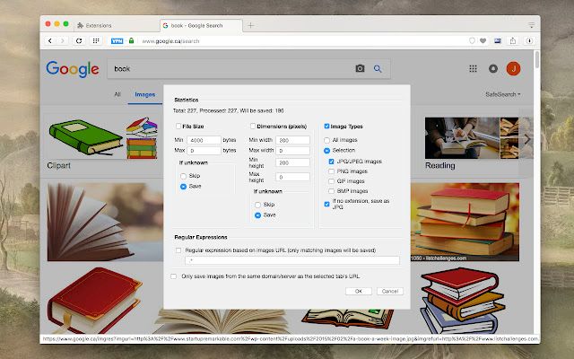Open the red hardcover book thumbnail
The height and width of the screenshot is (359, 574).
(94, 301)
